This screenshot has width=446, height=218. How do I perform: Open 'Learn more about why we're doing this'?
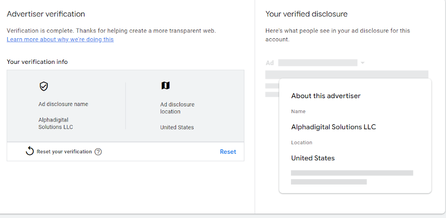(60, 40)
